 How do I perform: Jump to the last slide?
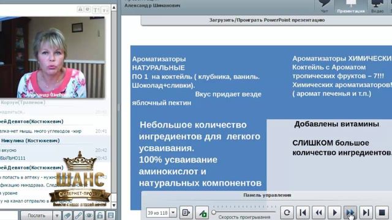click(366, 213)
